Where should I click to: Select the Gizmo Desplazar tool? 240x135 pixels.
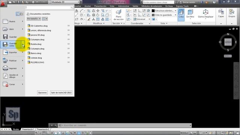click(x=205, y=14)
